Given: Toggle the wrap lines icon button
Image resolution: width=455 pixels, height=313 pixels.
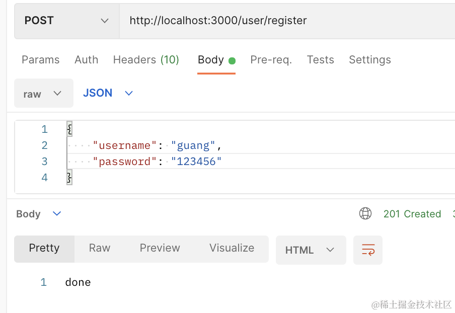Looking at the screenshot, I should pyautogui.click(x=368, y=250).
